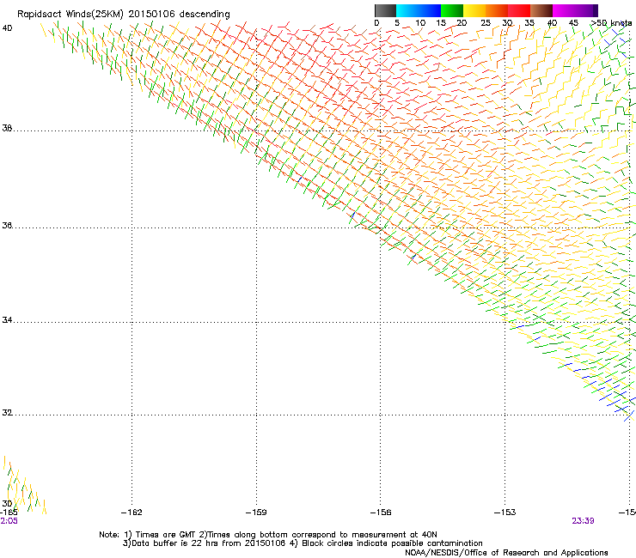The height and width of the screenshot is (558, 636).
Task: Click the longitude label -165
Action: [9, 513]
